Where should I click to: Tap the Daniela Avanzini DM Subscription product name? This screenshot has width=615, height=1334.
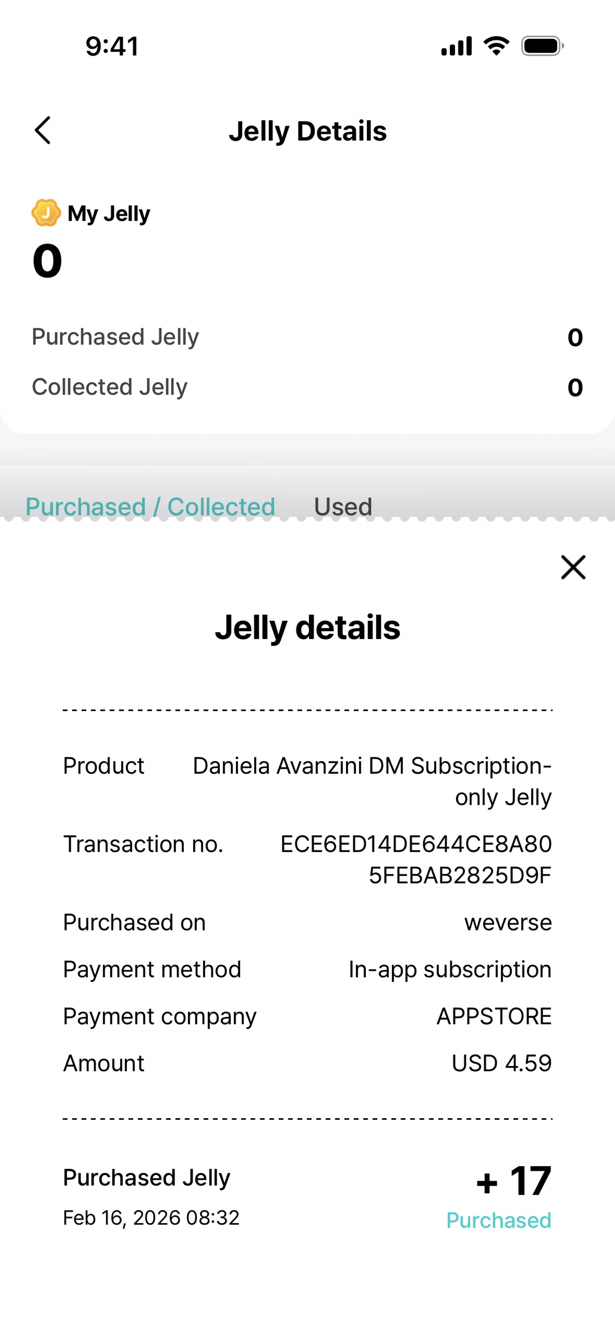click(372, 781)
